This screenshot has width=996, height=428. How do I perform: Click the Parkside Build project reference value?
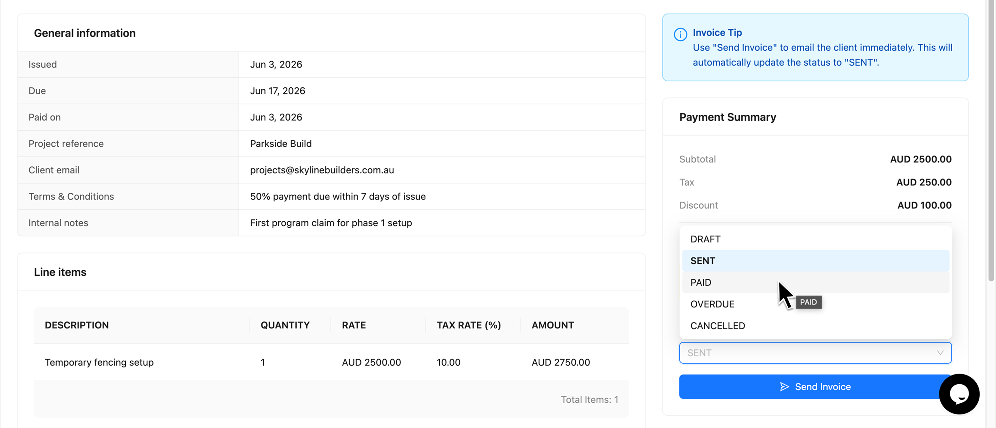281,144
